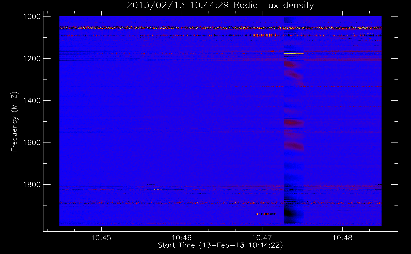This screenshot has height=254, width=411.
Task: Click the 1400 frequency tick label
Action: [32, 101]
